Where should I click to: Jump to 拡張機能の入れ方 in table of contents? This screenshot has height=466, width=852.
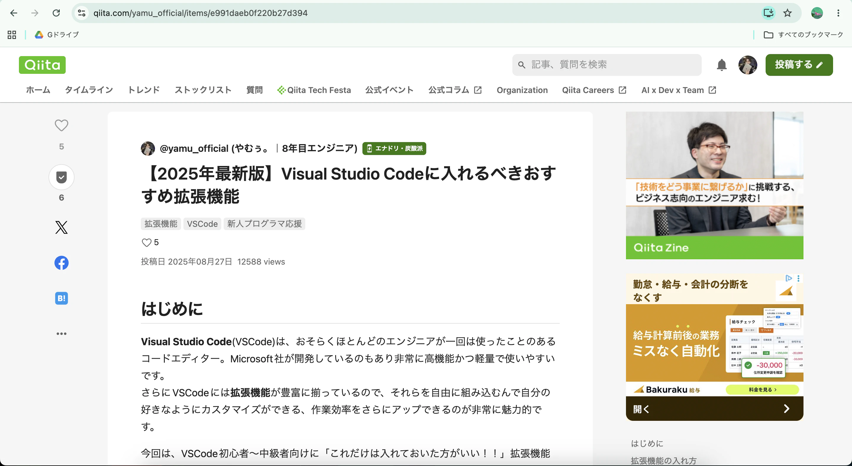tap(664, 461)
